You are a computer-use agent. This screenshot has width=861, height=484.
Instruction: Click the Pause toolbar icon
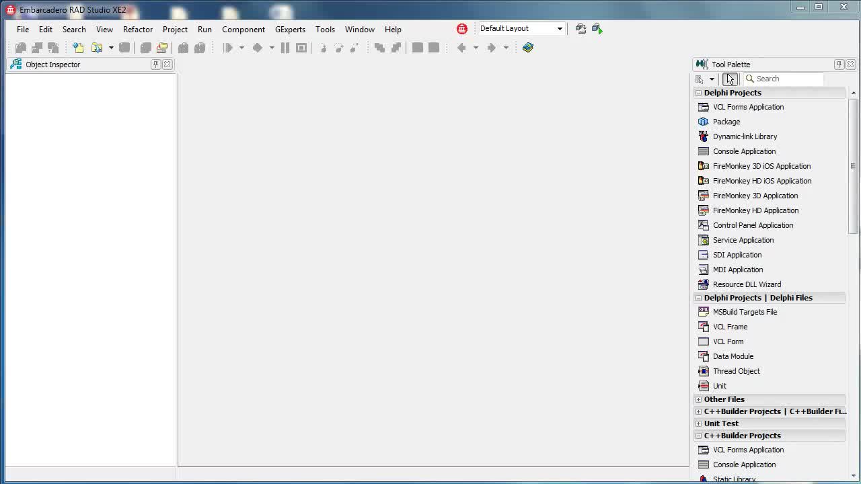[285, 48]
